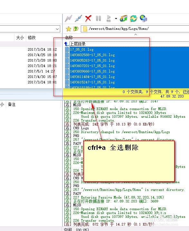Viewport: 189px width, 231px height.
Task: Click the icon of file 17_05_01.log
Action: pyautogui.click(x=67, y=49)
